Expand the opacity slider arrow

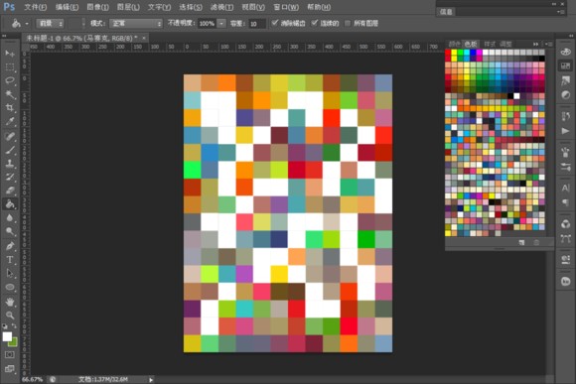point(221,24)
